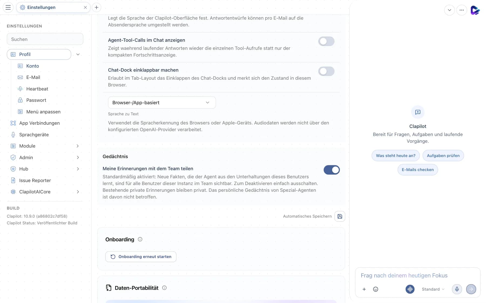This screenshot has width=486, height=303.
Task: Click the chat message input field
Action: click(417, 276)
